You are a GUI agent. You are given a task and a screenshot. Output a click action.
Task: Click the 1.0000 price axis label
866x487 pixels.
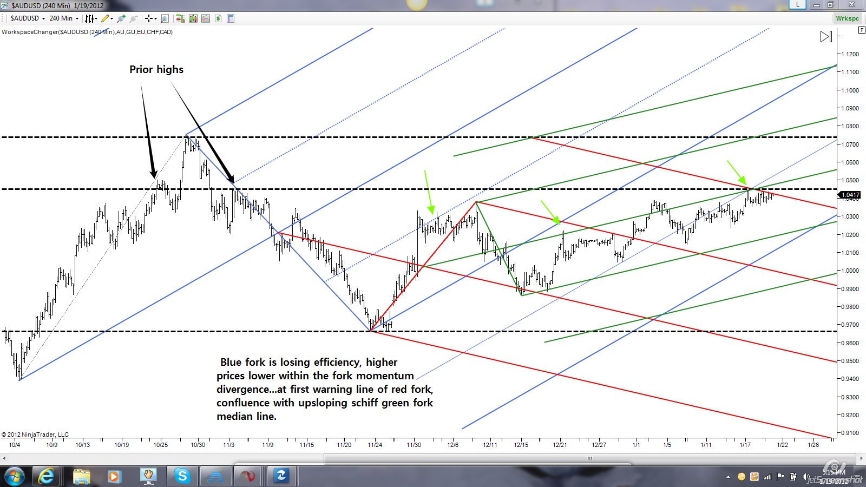850,271
